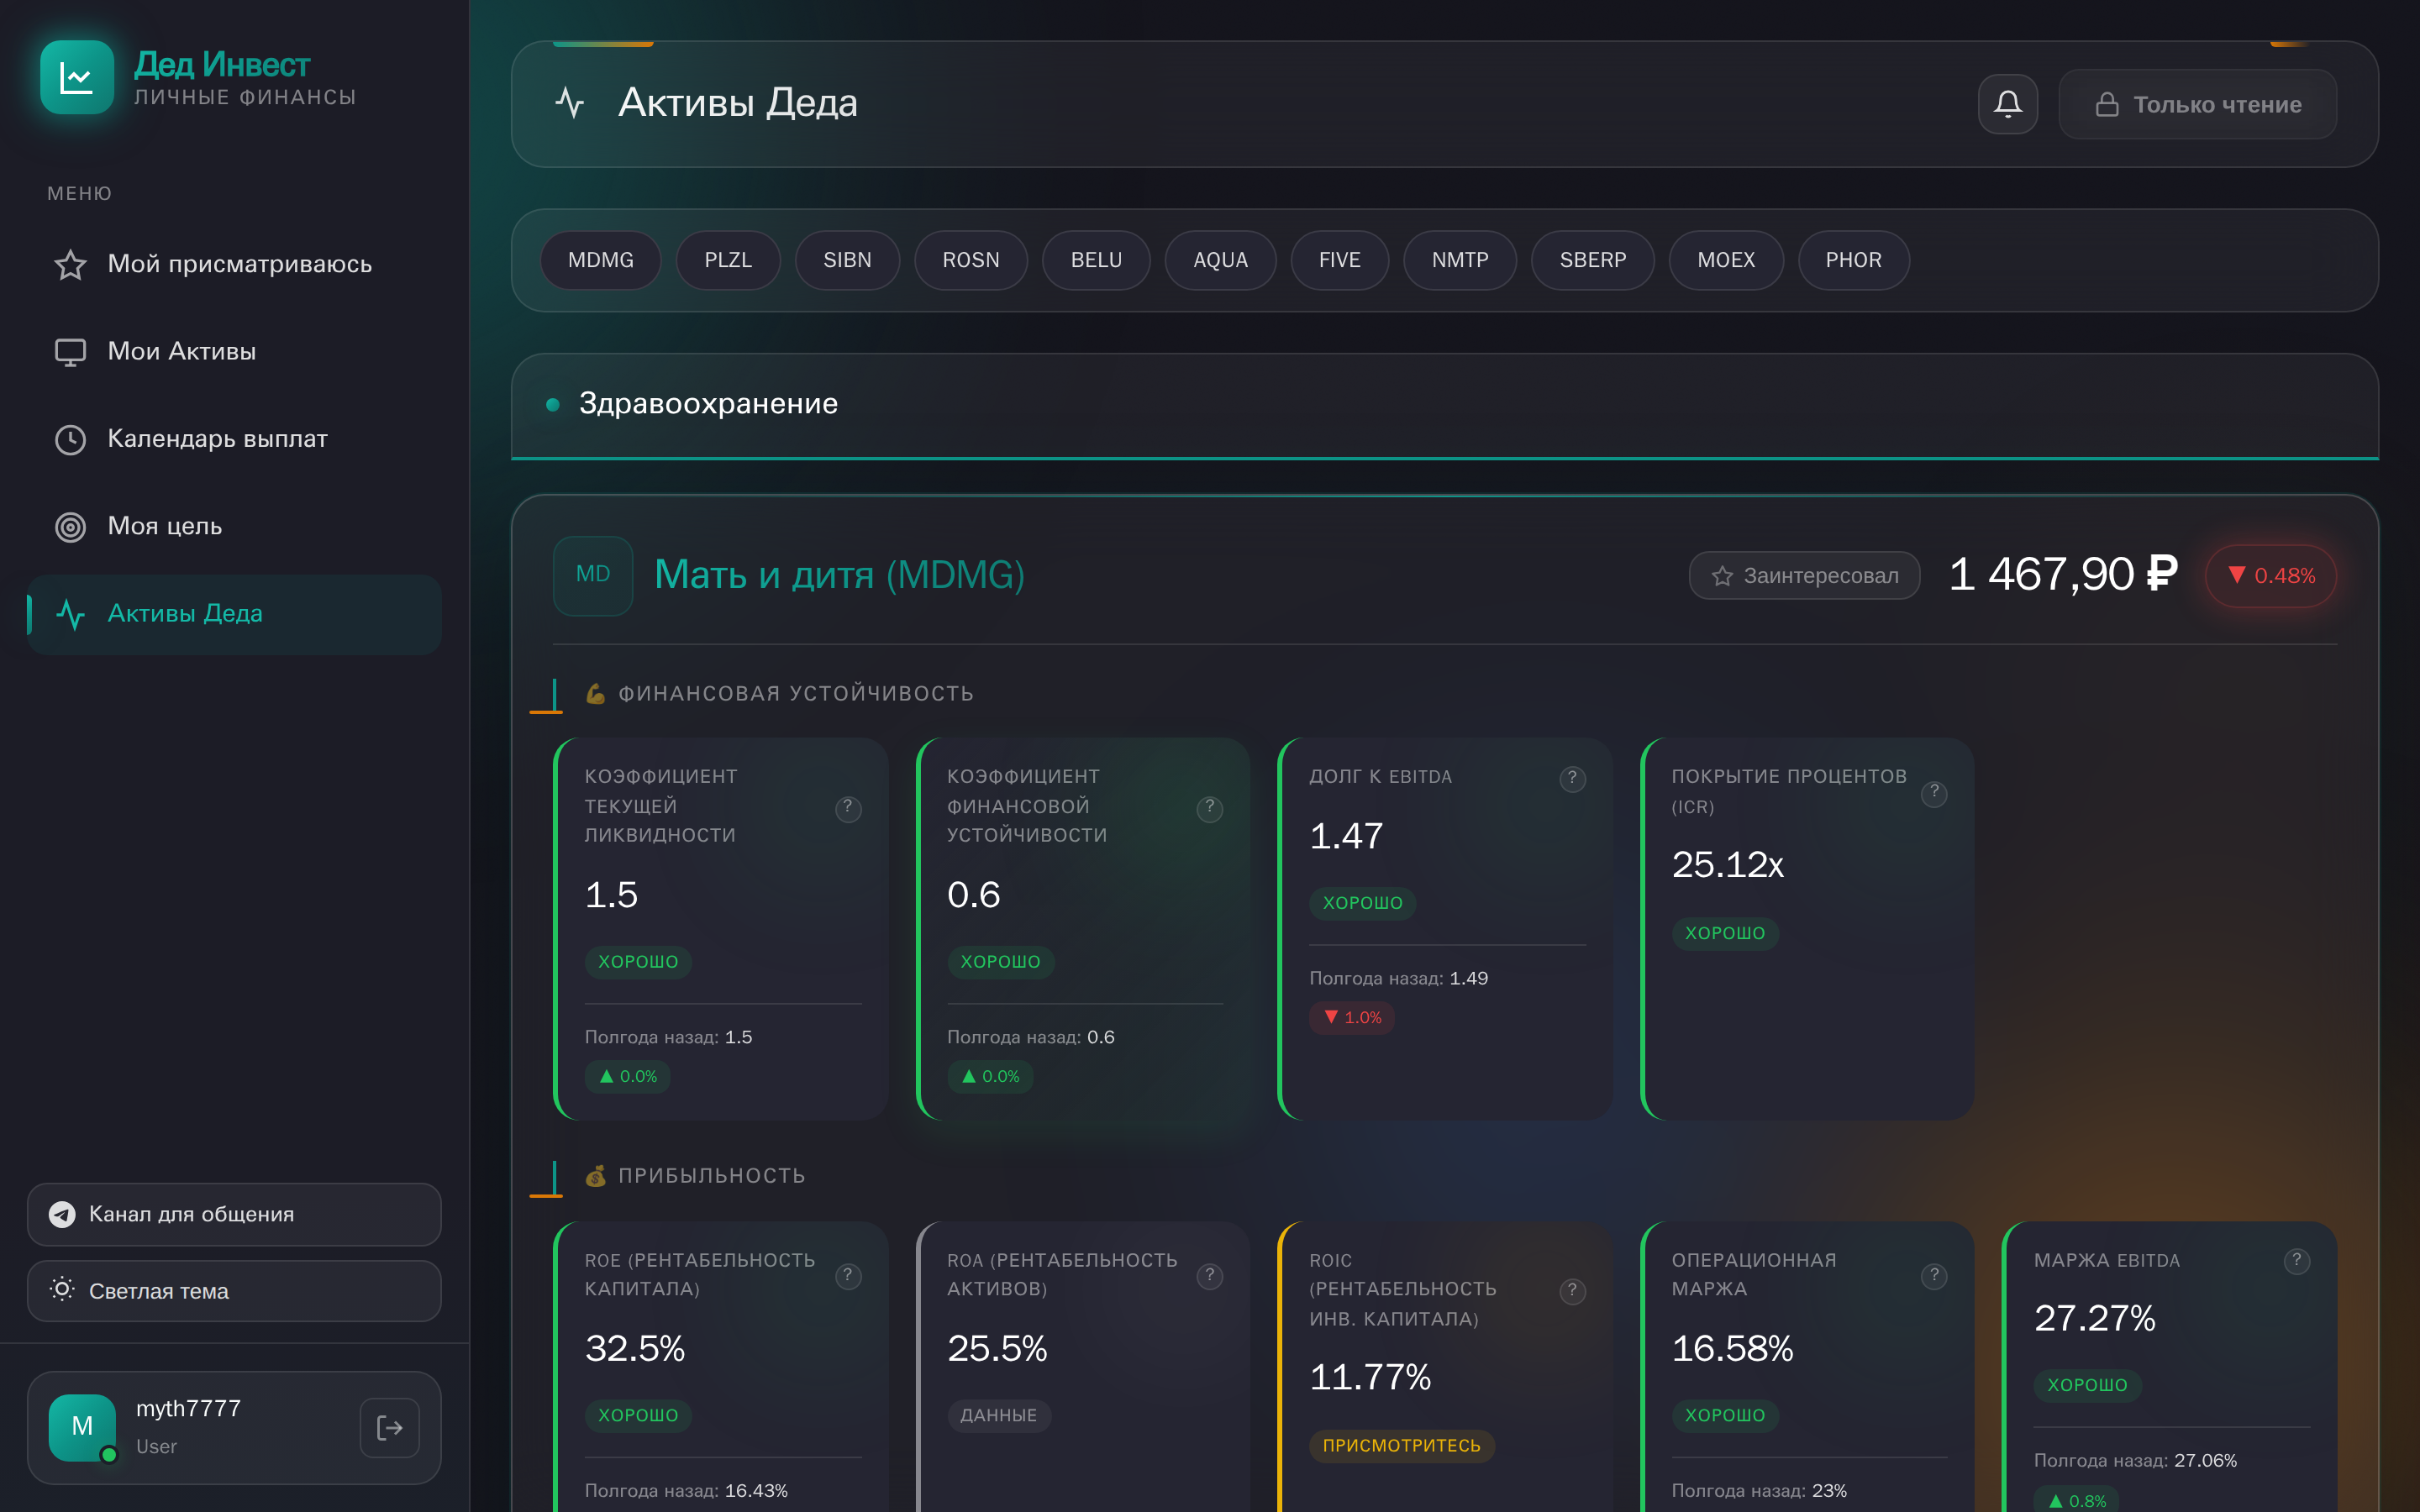Open the Канал для общения link

click(234, 1214)
